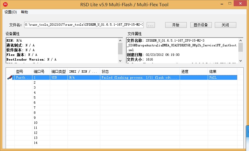Open the 设置(O) menu
Screen dimensions: 249x151
[x=11, y=12]
